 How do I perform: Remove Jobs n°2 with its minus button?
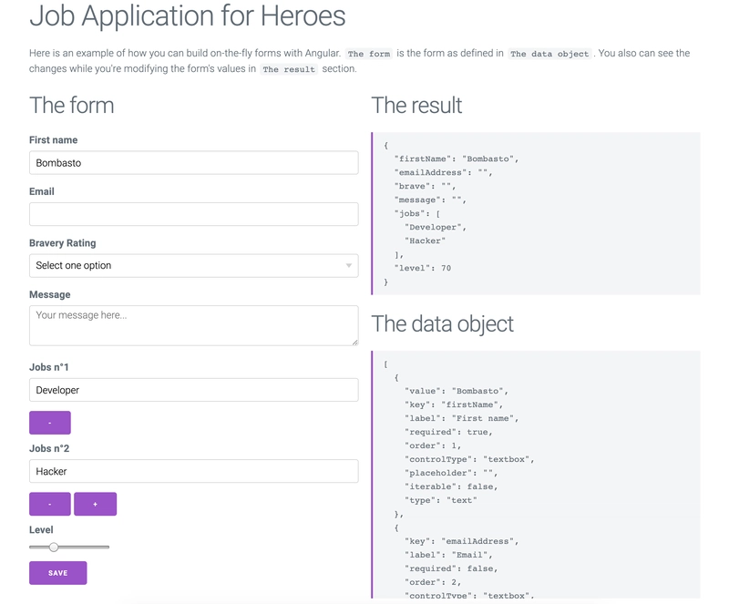point(50,504)
